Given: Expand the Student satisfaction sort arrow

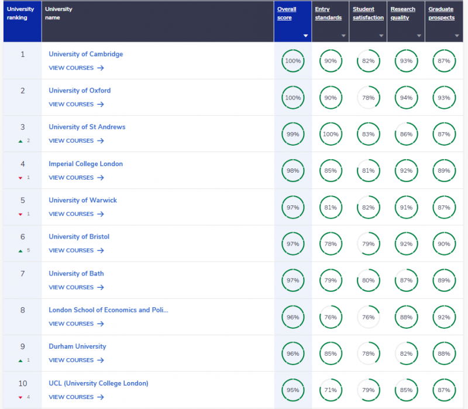Looking at the screenshot, I should point(381,36).
